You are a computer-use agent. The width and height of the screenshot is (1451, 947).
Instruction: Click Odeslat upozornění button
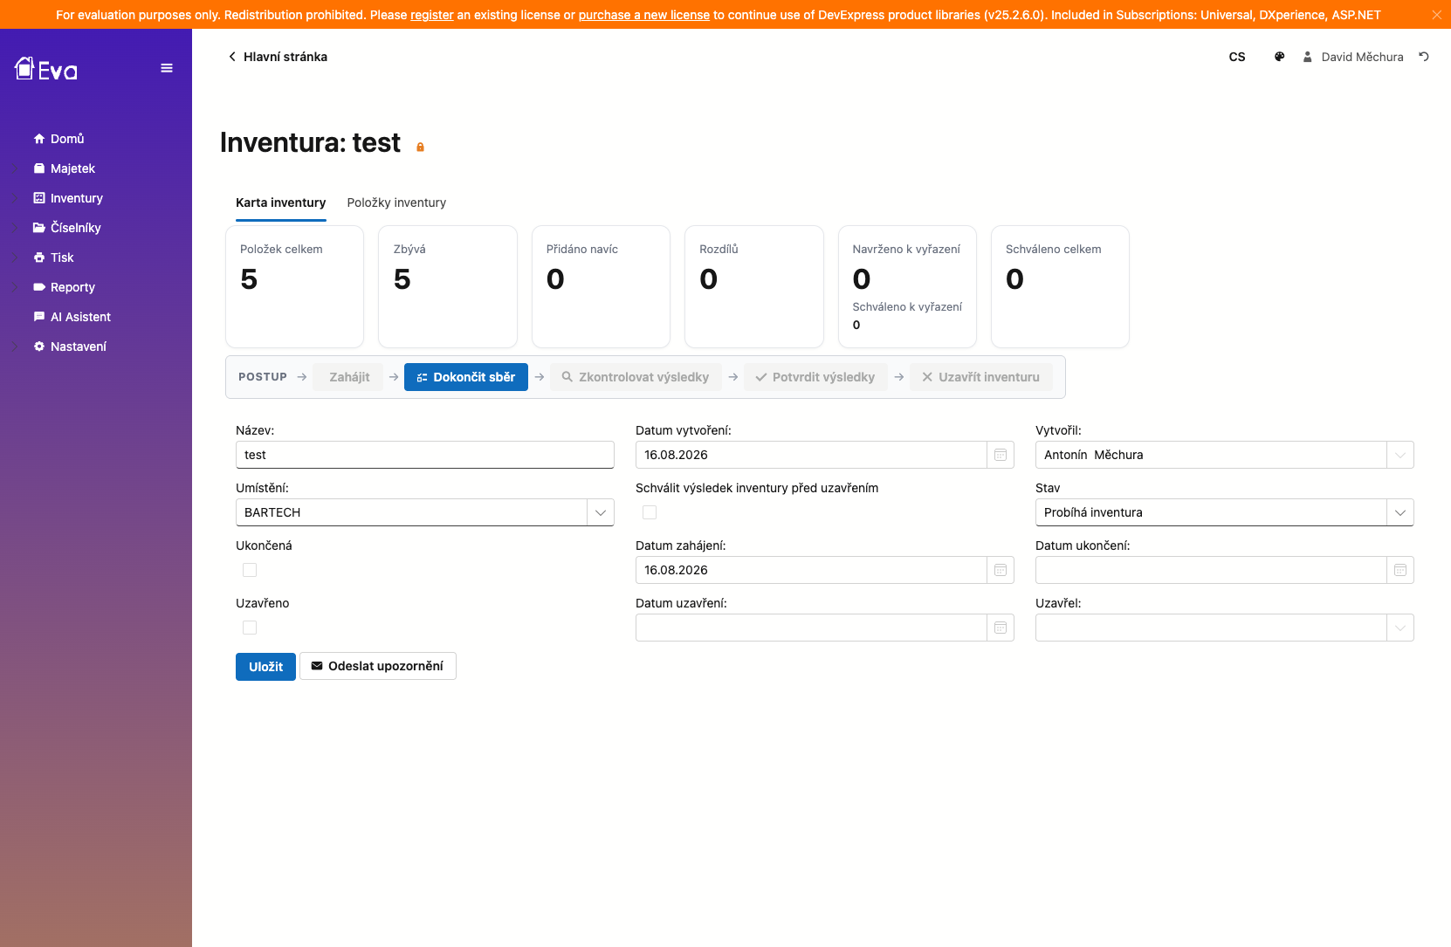pos(377,666)
